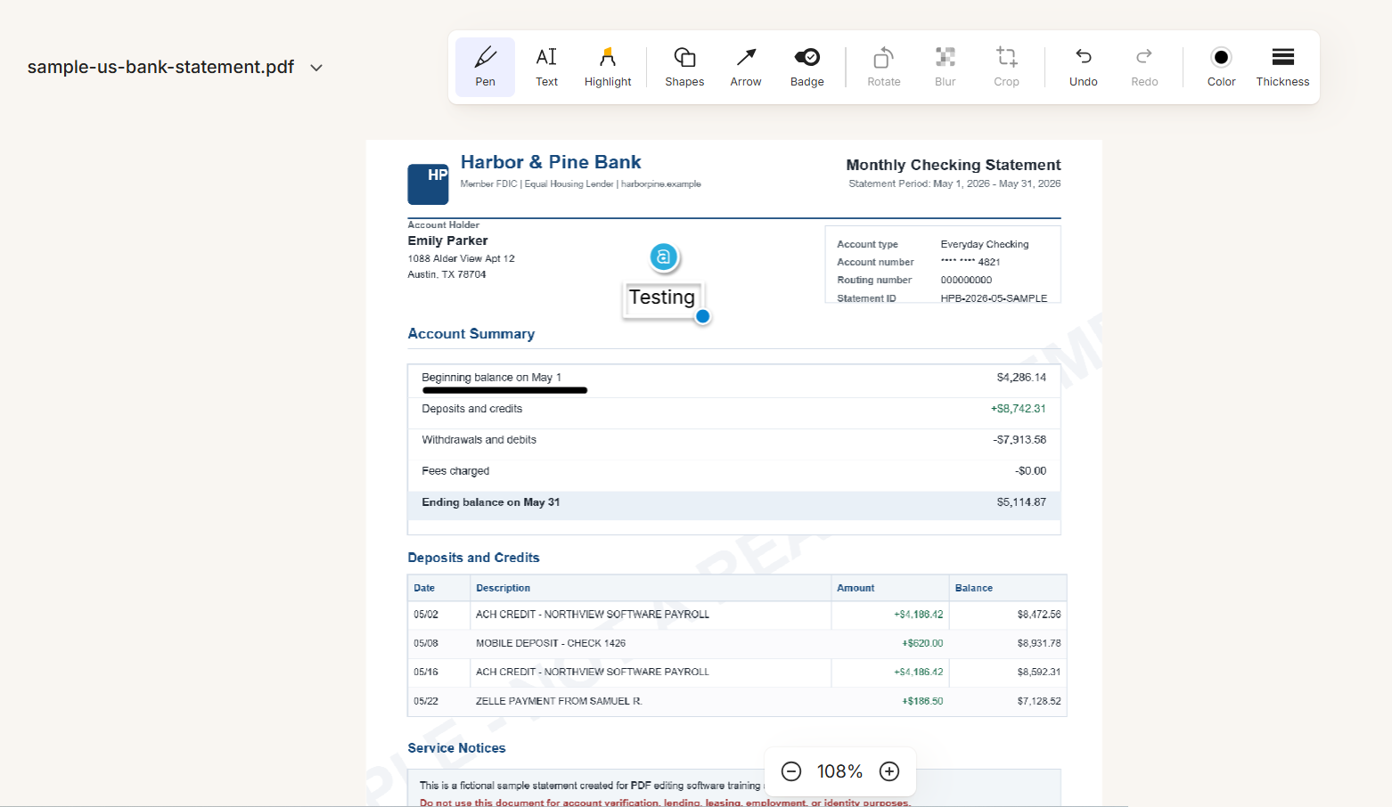Click the blue circular icon above Testing

(663, 257)
